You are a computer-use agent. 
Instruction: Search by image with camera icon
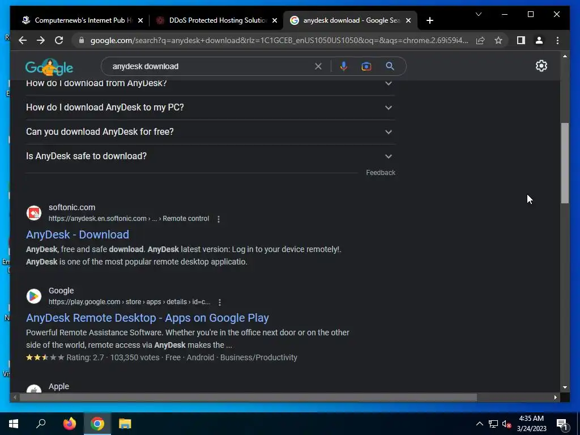click(x=366, y=66)
